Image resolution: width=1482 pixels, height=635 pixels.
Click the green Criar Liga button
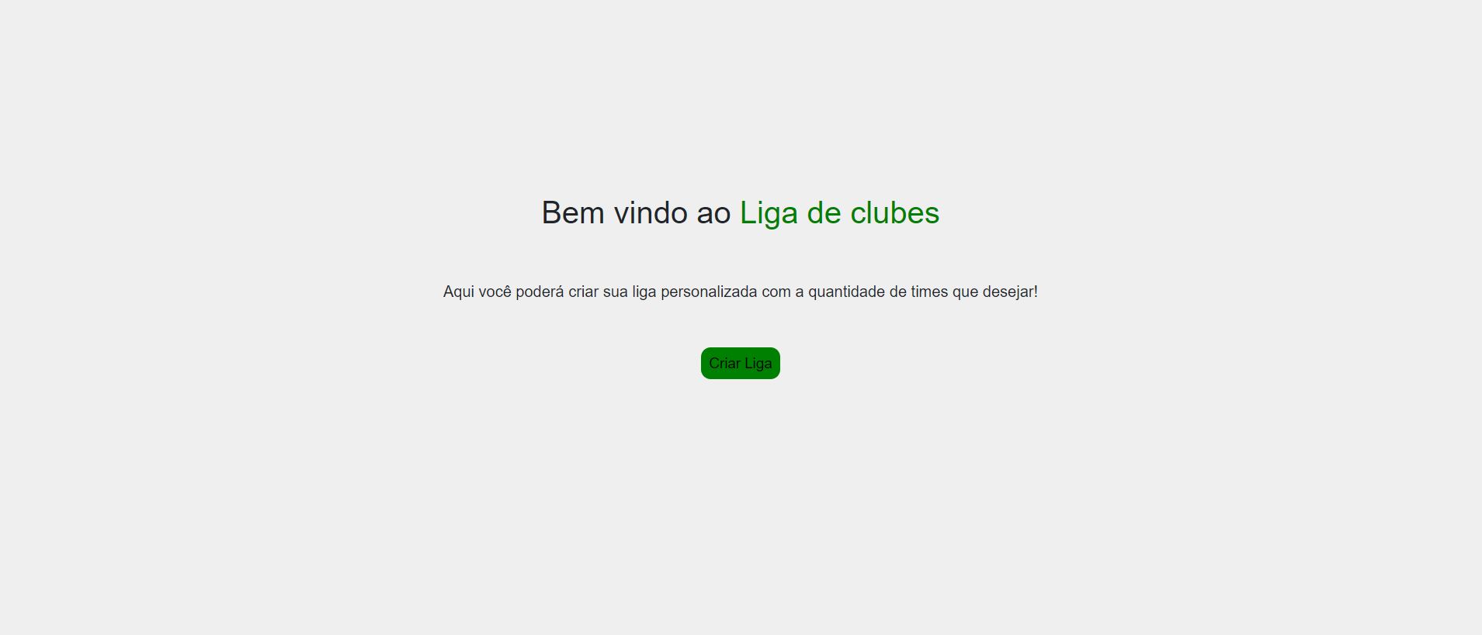[740, 363]
